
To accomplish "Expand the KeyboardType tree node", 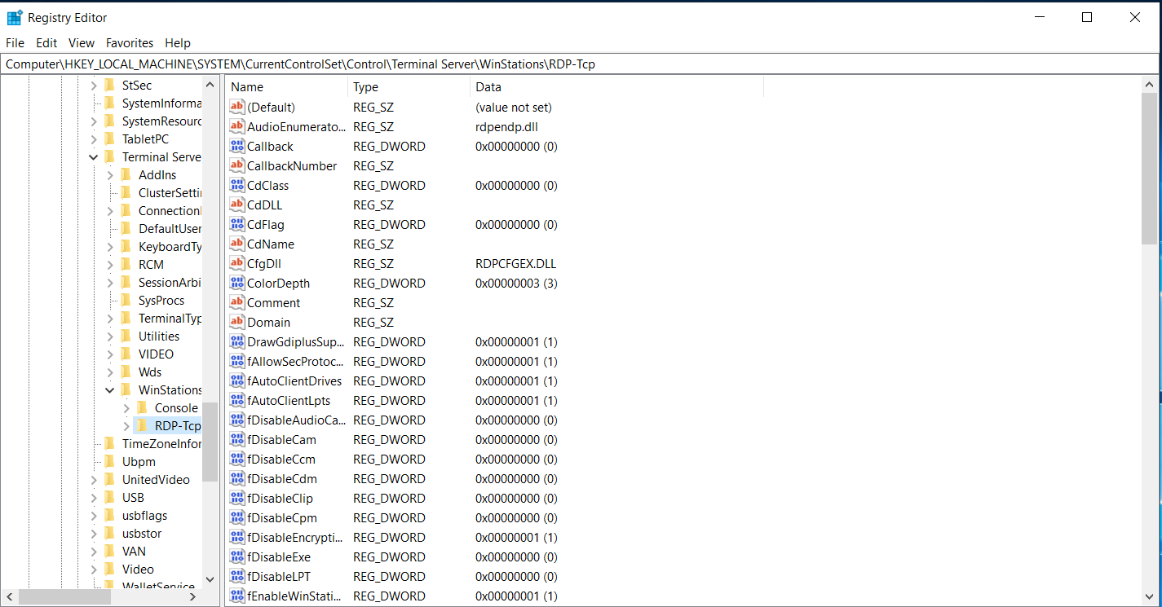I will (110, 247).
